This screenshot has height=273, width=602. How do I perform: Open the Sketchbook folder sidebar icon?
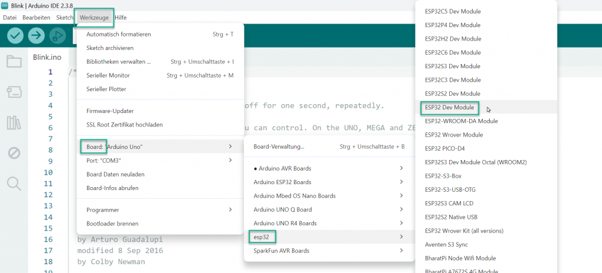tap(14, 61)
